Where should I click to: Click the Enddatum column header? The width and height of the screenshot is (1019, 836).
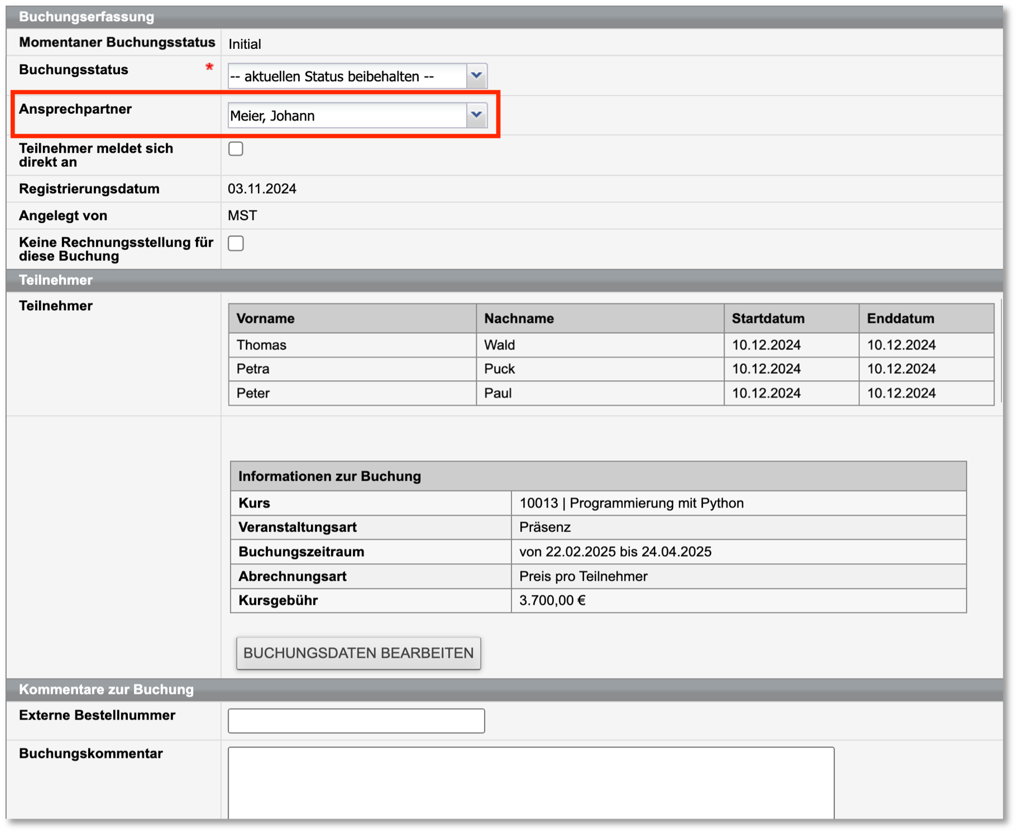[900, 318]
